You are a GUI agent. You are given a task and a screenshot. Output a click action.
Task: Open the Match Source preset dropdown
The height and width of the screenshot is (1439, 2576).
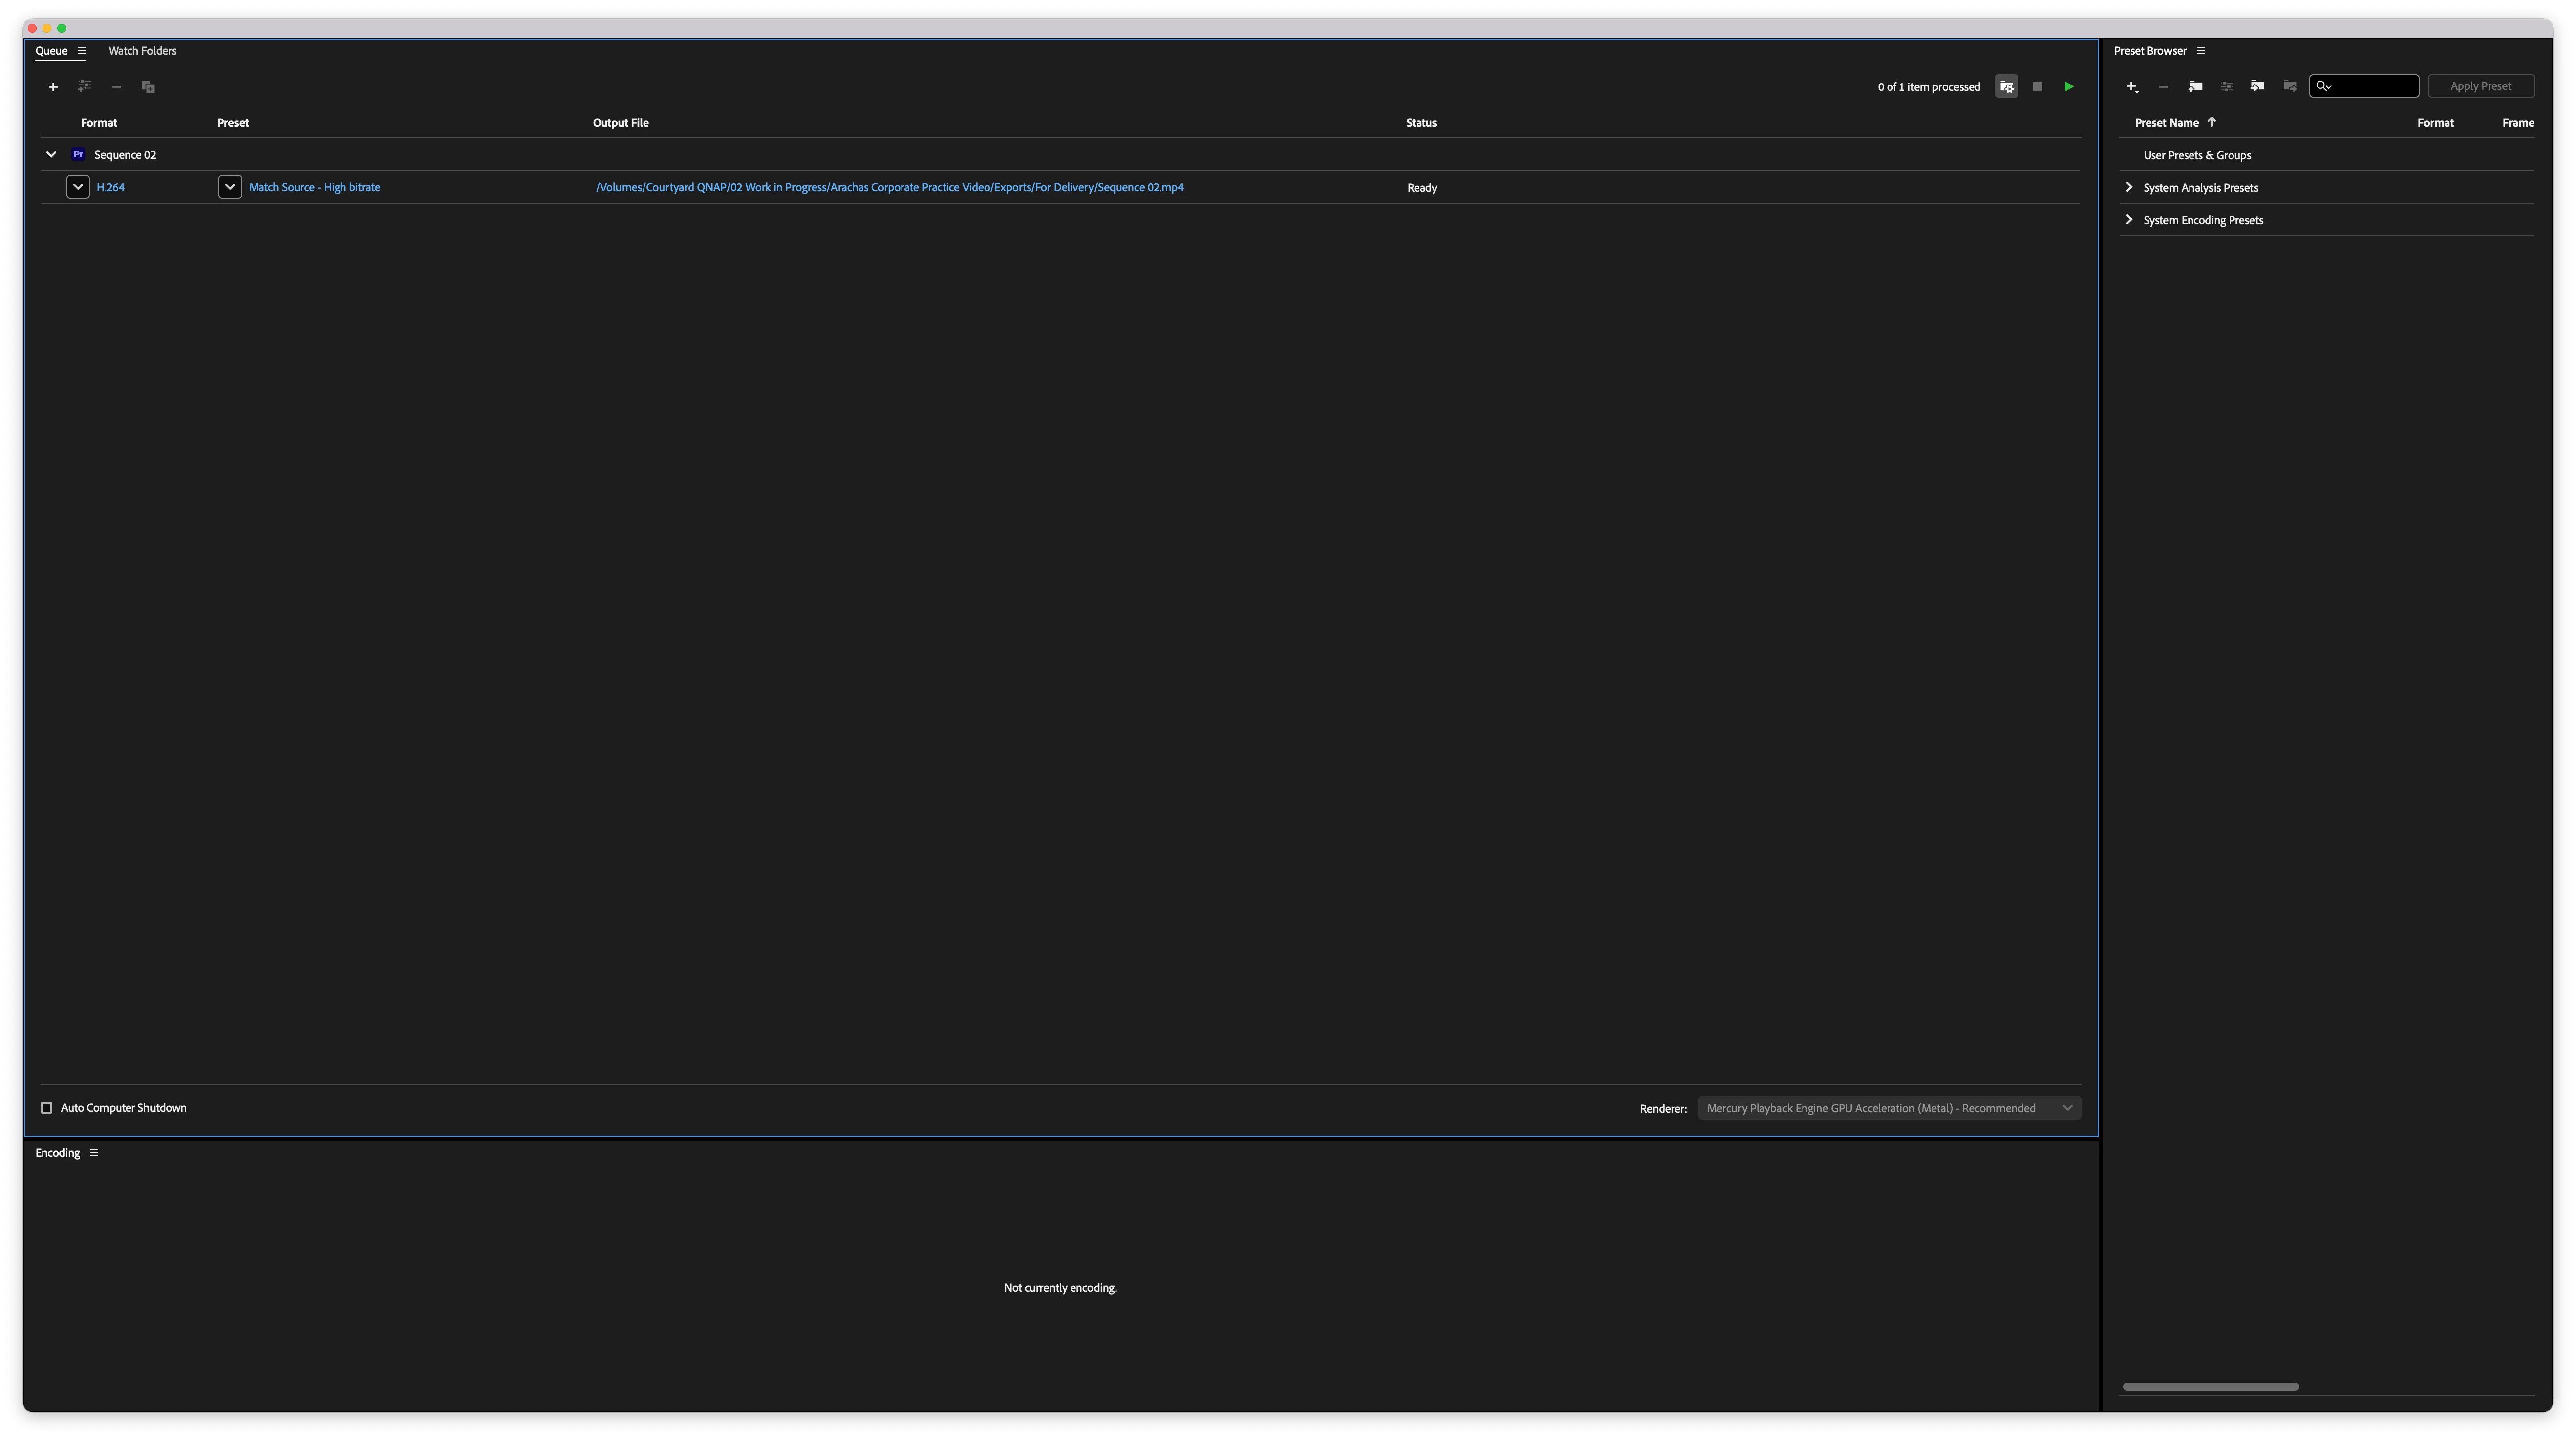[230, 187]
